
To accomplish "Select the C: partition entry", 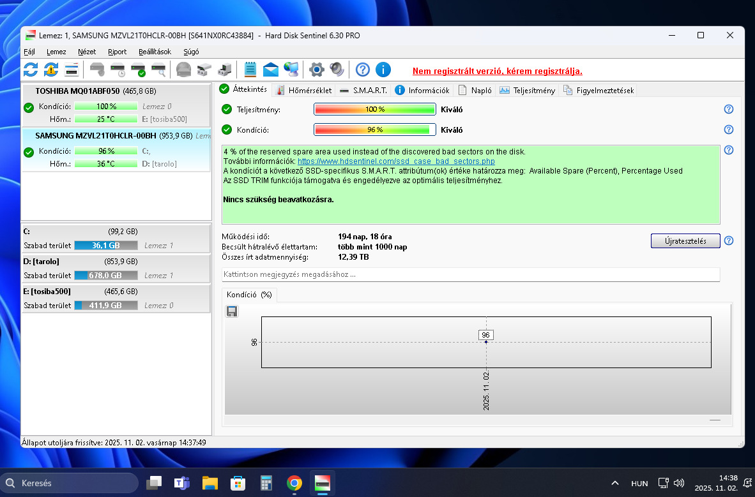I will [116, 238].
